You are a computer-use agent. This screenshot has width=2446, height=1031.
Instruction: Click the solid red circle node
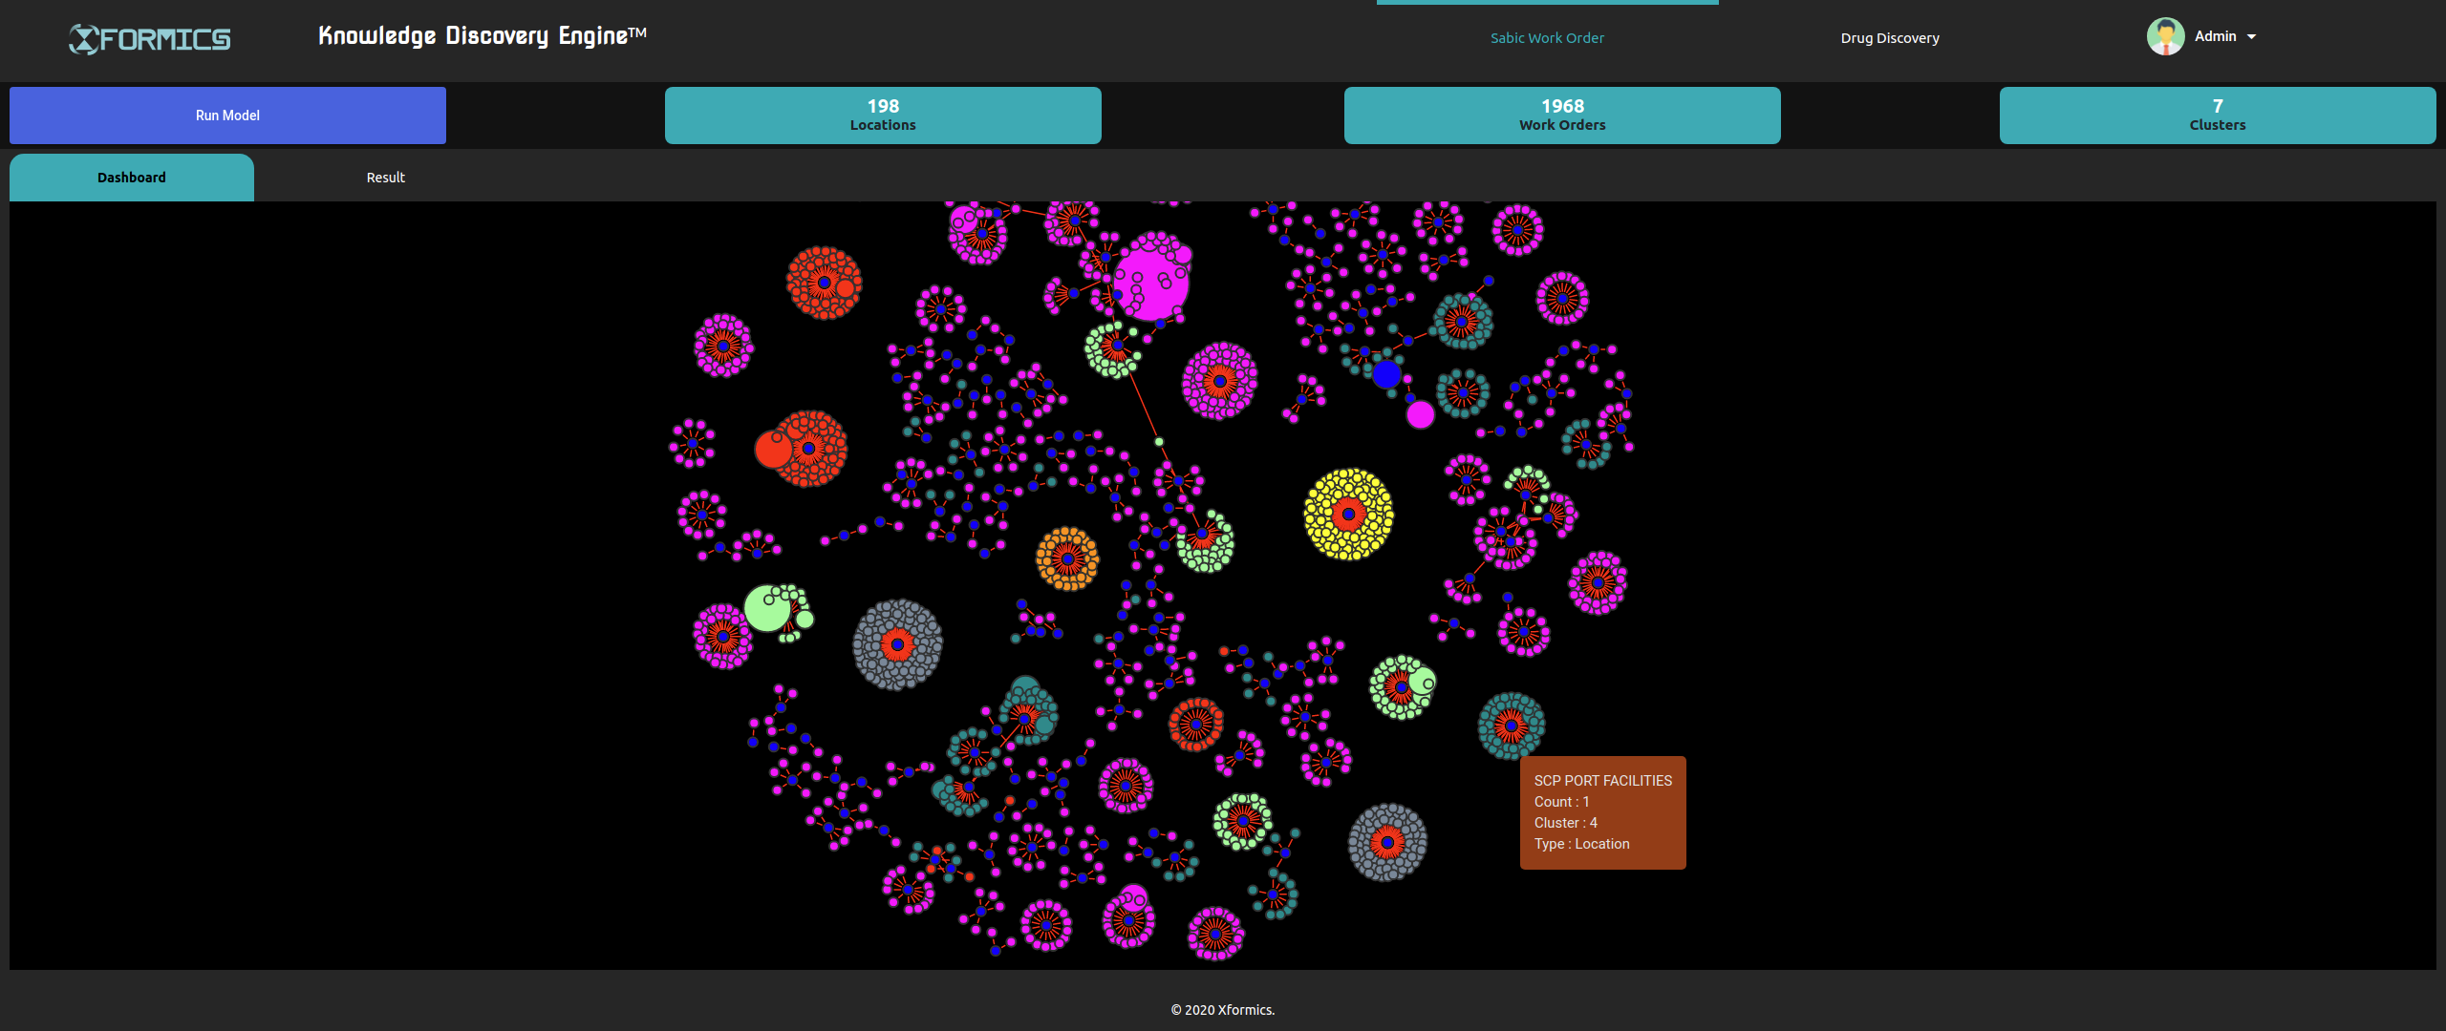click(x=772, y=450)
